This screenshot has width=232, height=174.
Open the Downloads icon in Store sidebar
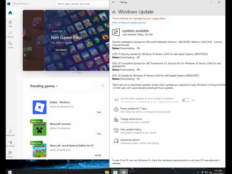coord(10,143)
